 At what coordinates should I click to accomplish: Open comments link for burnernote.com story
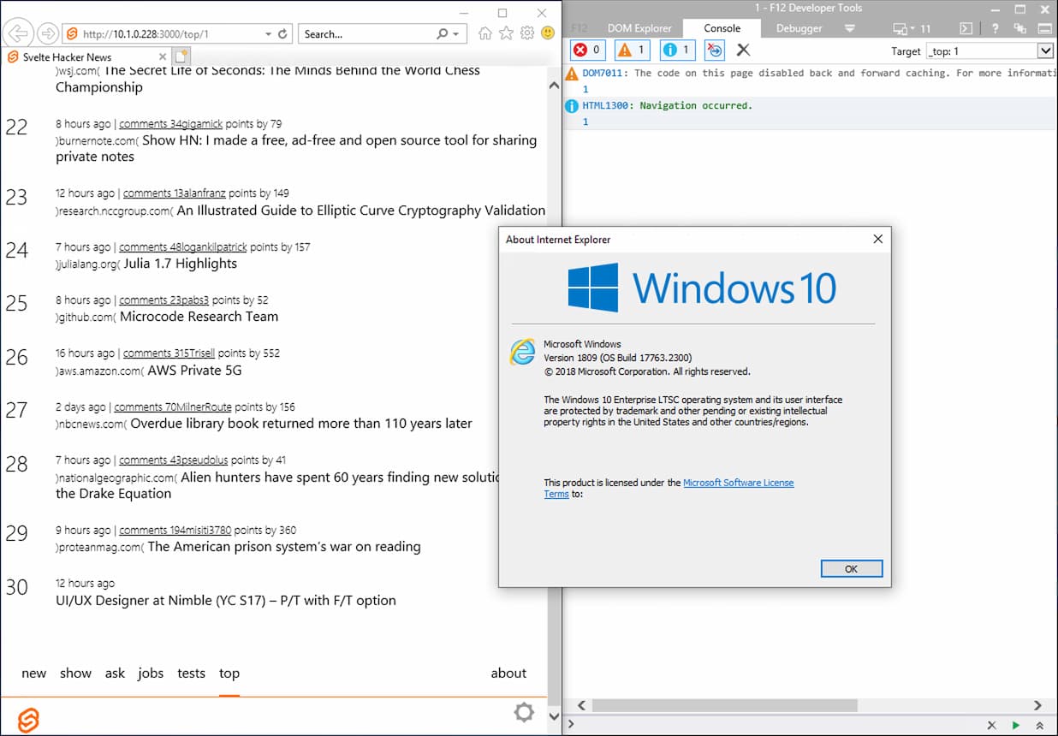(x=170, y=124)
